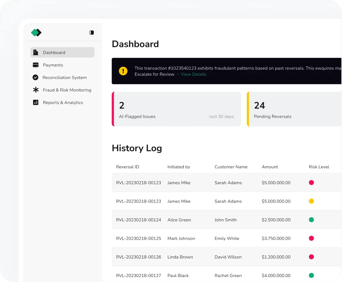Sort by the Amount column header

tap(270, 167)
